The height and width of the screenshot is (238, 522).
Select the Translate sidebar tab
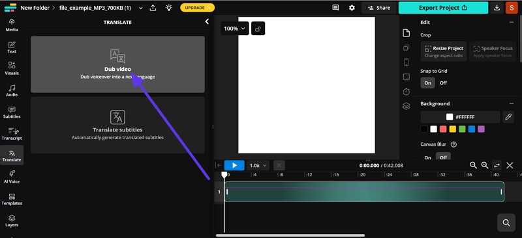pyautogui.click(x=12, y=155)
